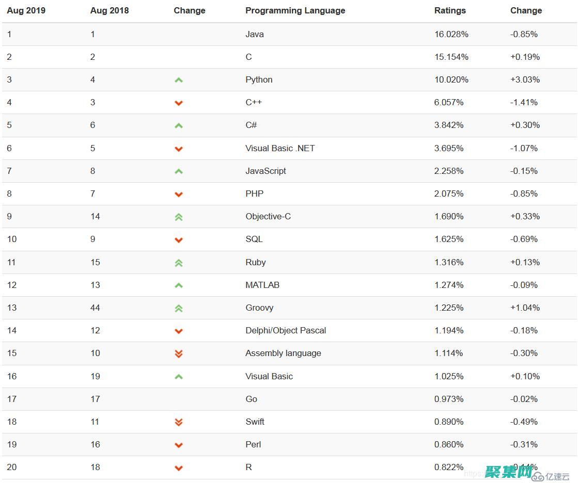Click the red down arrow beside C++
578x483 pixels.
click(x=179, y=103)
